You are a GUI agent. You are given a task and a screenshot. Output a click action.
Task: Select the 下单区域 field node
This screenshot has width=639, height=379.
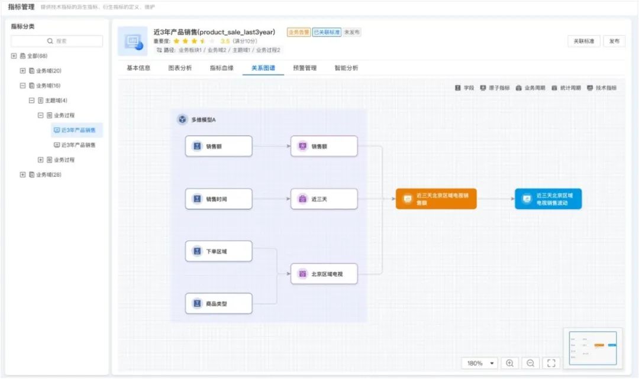coord(218,251)
